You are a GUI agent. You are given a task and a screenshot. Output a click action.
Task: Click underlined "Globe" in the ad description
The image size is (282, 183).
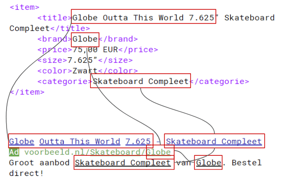coord(209,163)
